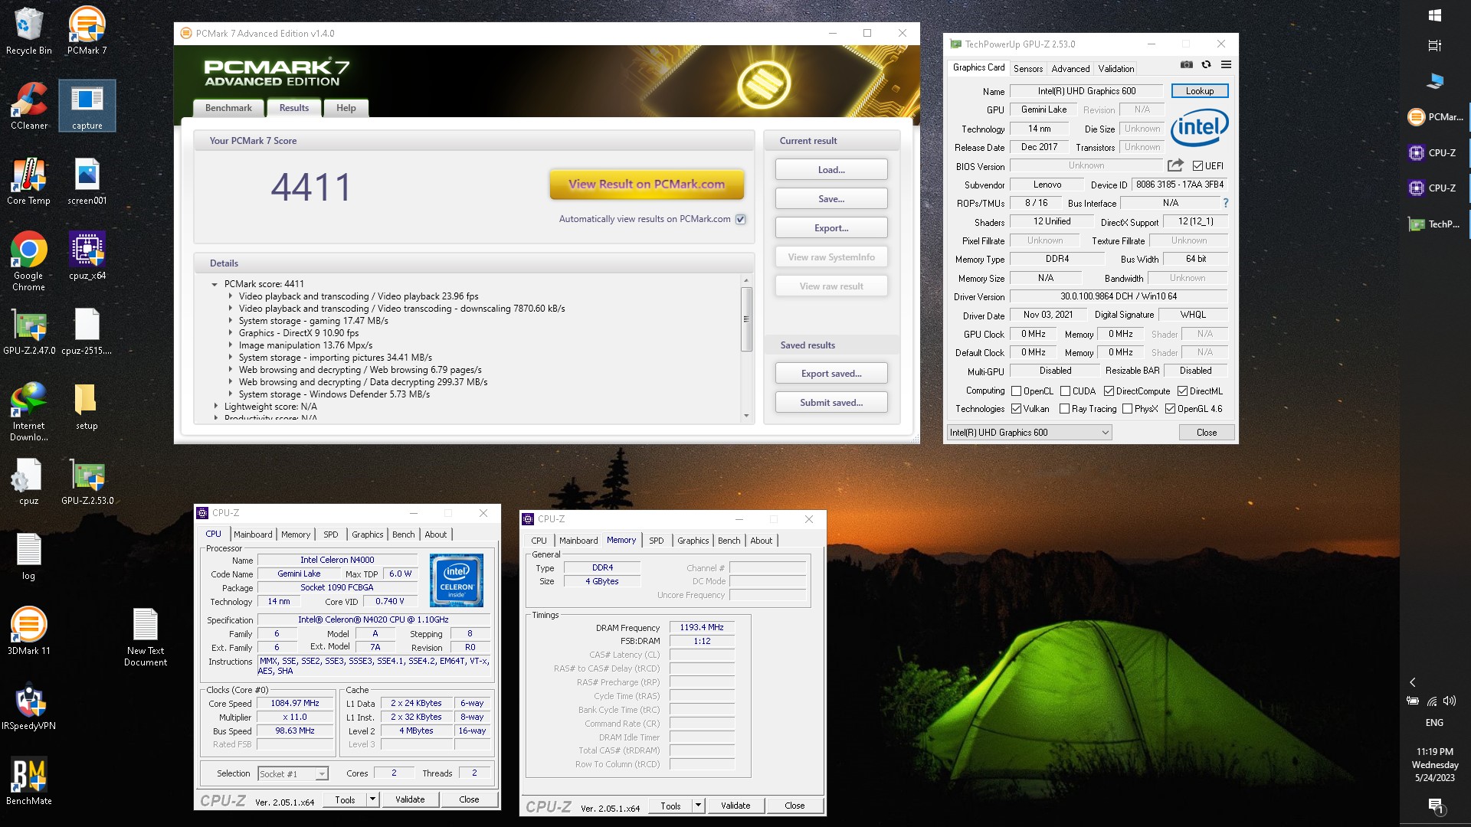Open the IRSpeedyVPN desktop icon
This screenshot has width=1471, height=827.
(28, 706)
